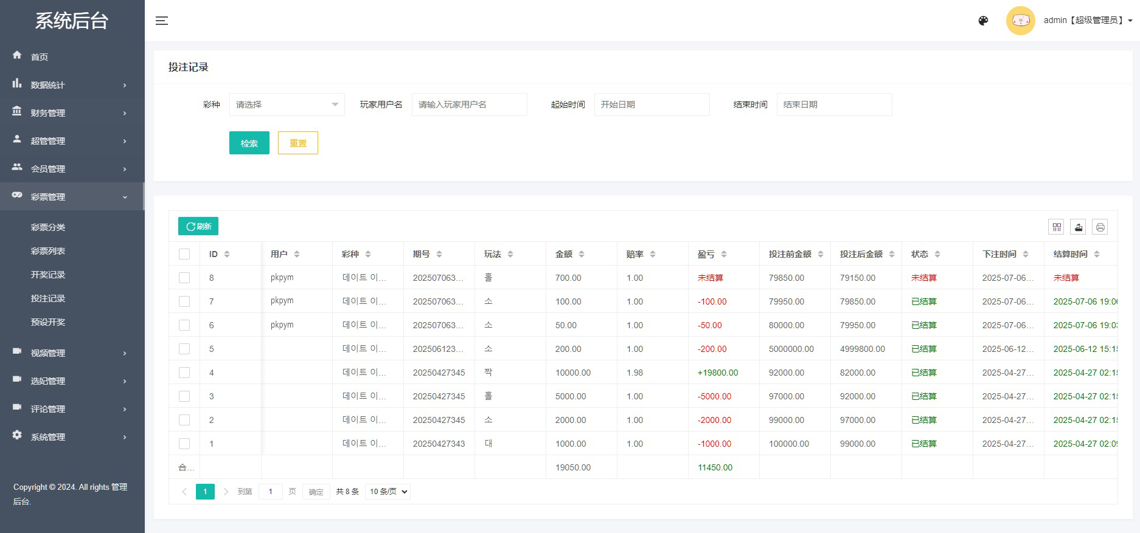The height and width of the screenshot is (533, 1140).
Task: Open the 彩票分类 submenu item
Action: tap(48, 227)
